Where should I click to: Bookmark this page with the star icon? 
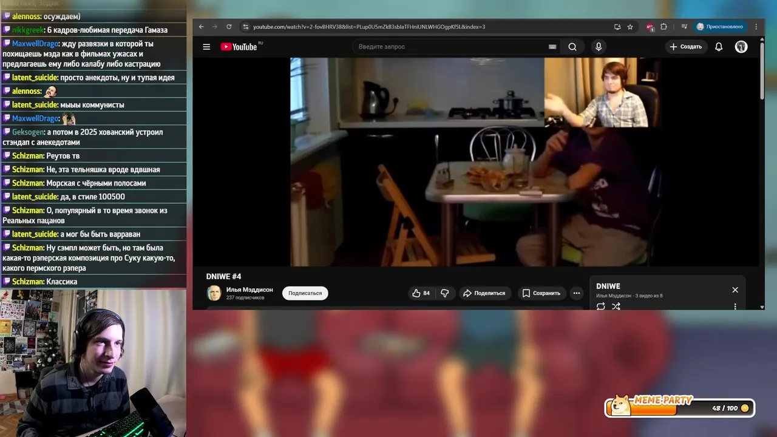pyautogui.click(x=630, y=27)
